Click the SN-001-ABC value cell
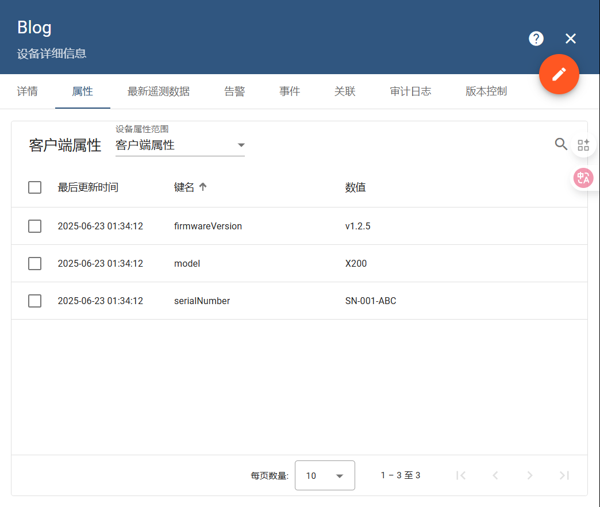Screen dimensions: 600x507 (x=371, y=301)
